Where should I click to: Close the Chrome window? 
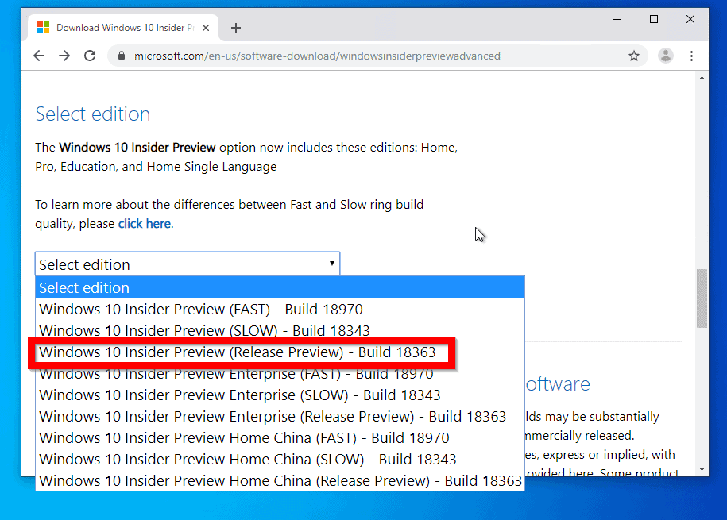click(x=690, y=20)
